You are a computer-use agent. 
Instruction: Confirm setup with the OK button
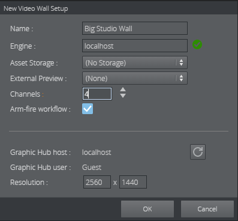click(147, 209)
